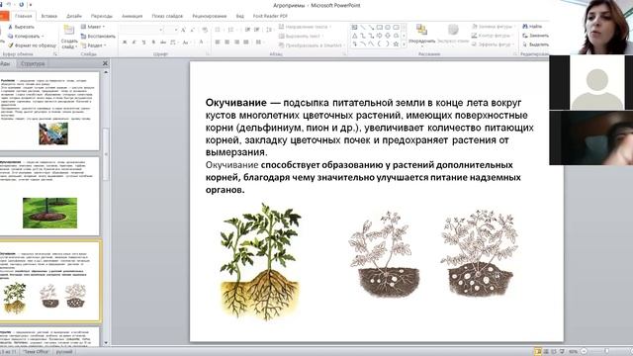
Task: Toggle italic formatting
Action: [135, 42]
